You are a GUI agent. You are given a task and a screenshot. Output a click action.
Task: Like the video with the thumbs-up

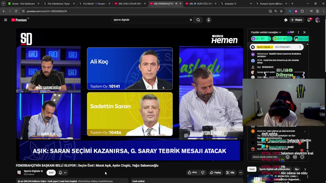[192, 173]
